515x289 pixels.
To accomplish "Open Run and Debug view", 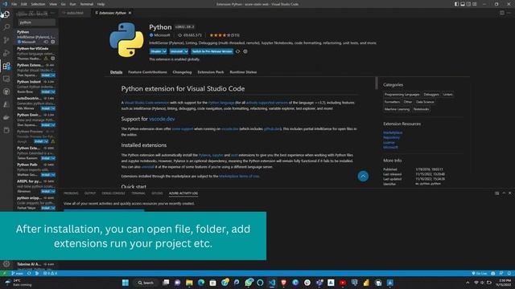I will pos(6,53).
